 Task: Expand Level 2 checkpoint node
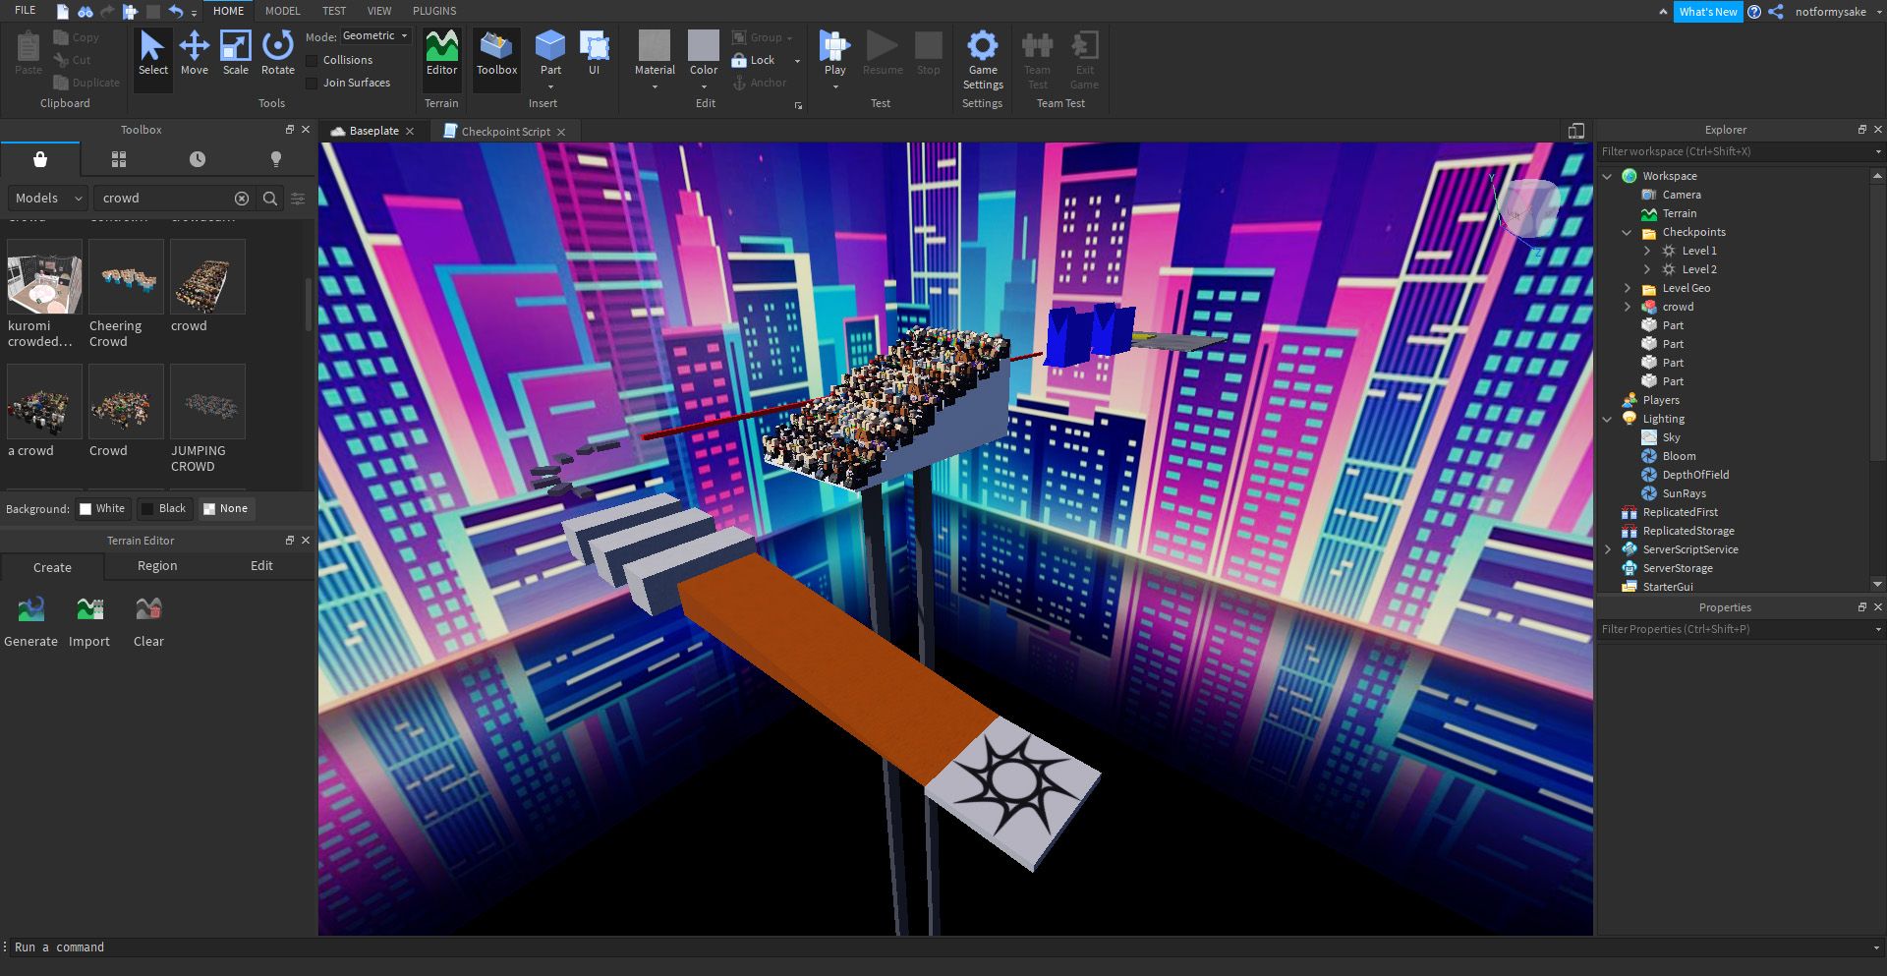tap(1646, 269)
